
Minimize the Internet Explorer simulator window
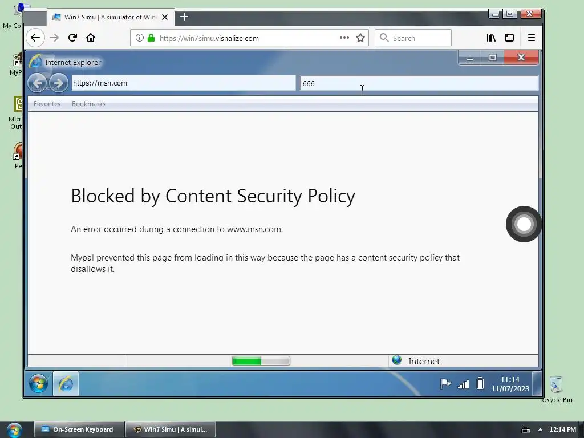coord(470,58)
